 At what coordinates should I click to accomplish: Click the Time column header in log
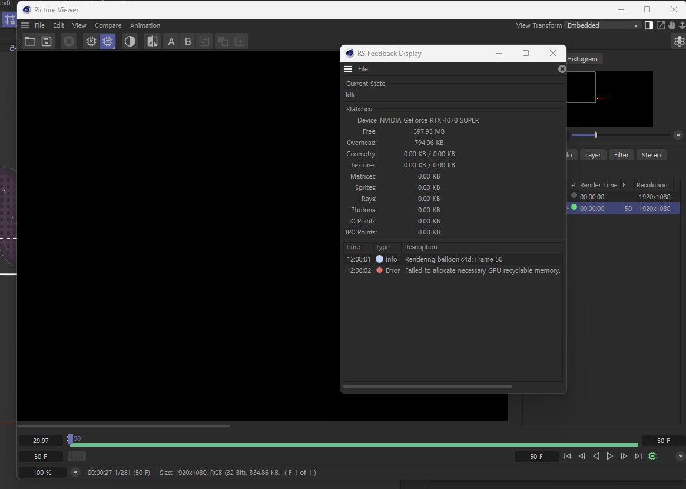coord(358,247)
